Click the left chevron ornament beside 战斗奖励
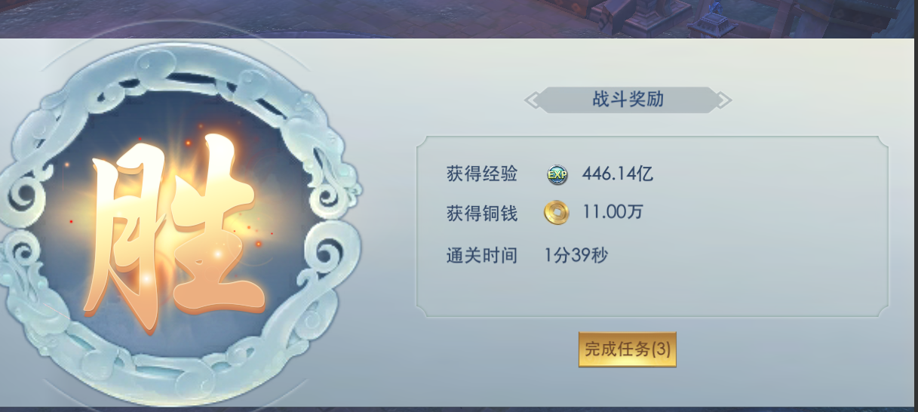 [x=533, y=100]
